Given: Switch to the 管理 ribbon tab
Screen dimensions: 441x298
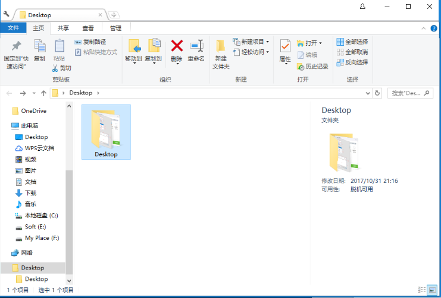Looking at the screenshot, I should click(115, 28).
